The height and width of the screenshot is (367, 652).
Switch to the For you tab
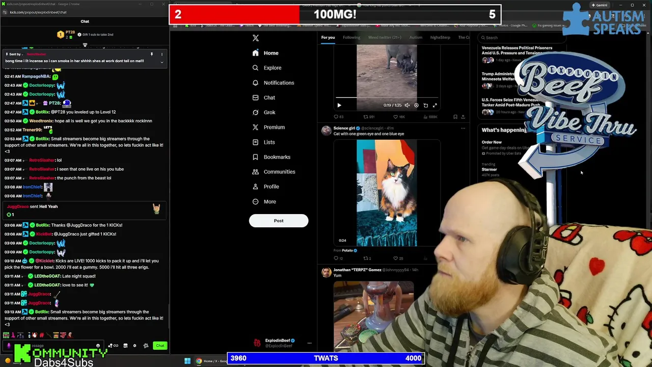click(328, 37)
